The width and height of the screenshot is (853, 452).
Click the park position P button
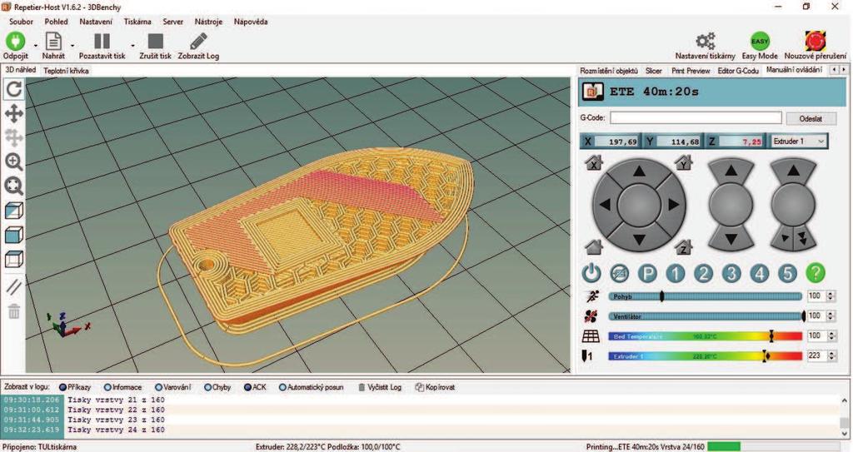pyautogui.click(x=647, y=273)
